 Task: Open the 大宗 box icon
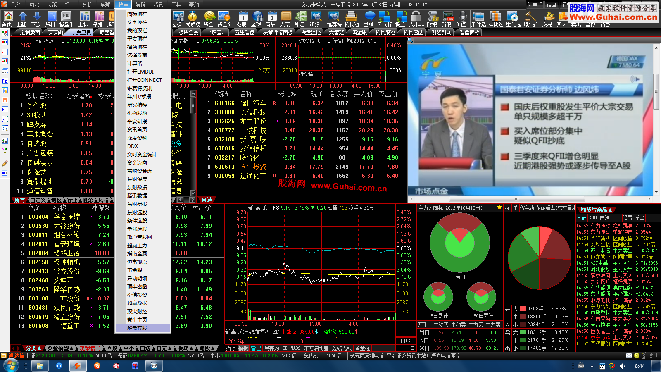point(285,19)
